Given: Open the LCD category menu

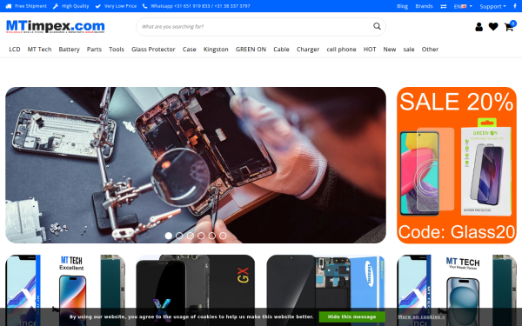Looking at the screenshot, I should point(15,50).
